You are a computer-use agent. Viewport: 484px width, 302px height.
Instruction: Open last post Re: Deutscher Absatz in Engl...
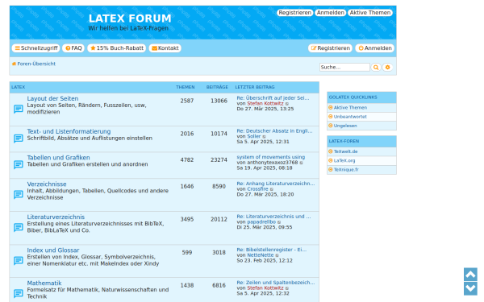pyautogui.click(x=274, y=131)
